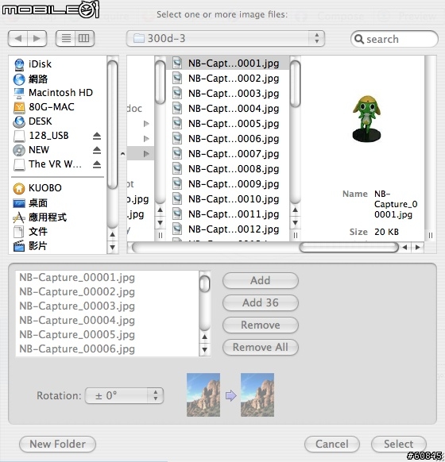Click the horizontal scrollbar left arrow

pos(405,248)
